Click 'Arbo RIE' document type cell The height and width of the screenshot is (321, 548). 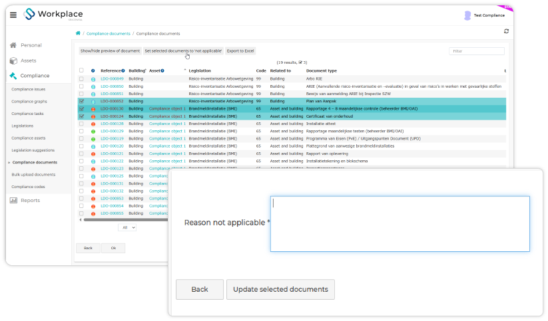(x=314, y=79)
